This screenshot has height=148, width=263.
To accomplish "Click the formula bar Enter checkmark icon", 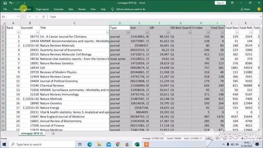I will (x=37, y=16).
